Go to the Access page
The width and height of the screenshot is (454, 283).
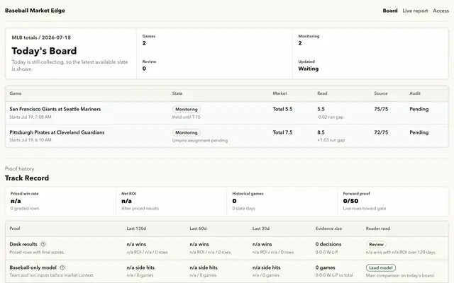point(441,11)
